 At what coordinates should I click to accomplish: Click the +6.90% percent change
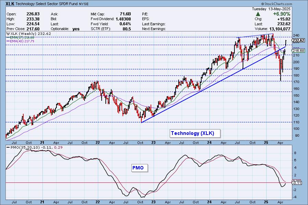[282, 14]
